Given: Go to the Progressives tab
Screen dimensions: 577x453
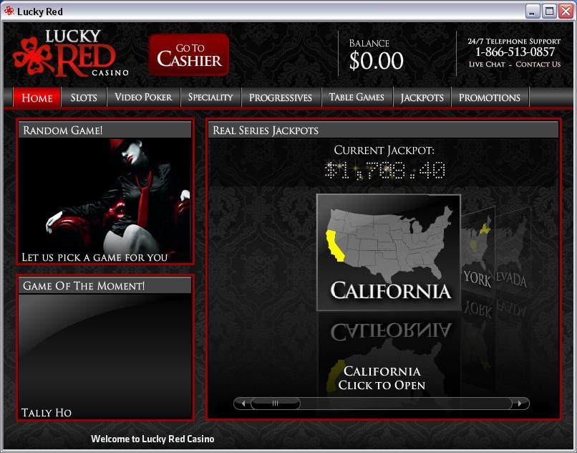Looking at the screenshot, I should pos(281,97).
